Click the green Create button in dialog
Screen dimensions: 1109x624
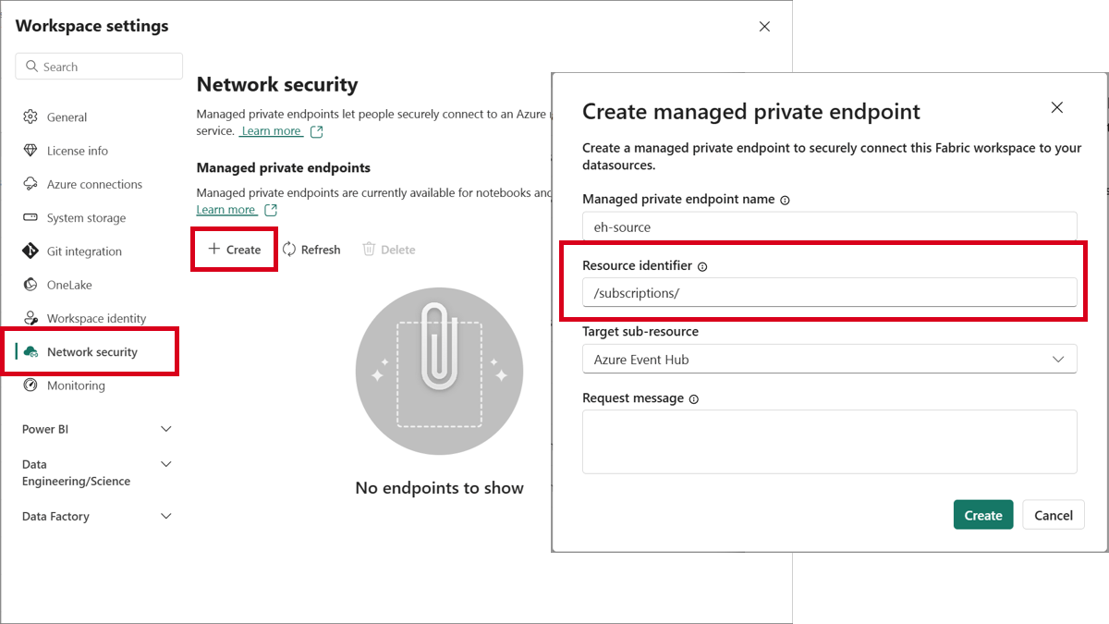point(982,515)
